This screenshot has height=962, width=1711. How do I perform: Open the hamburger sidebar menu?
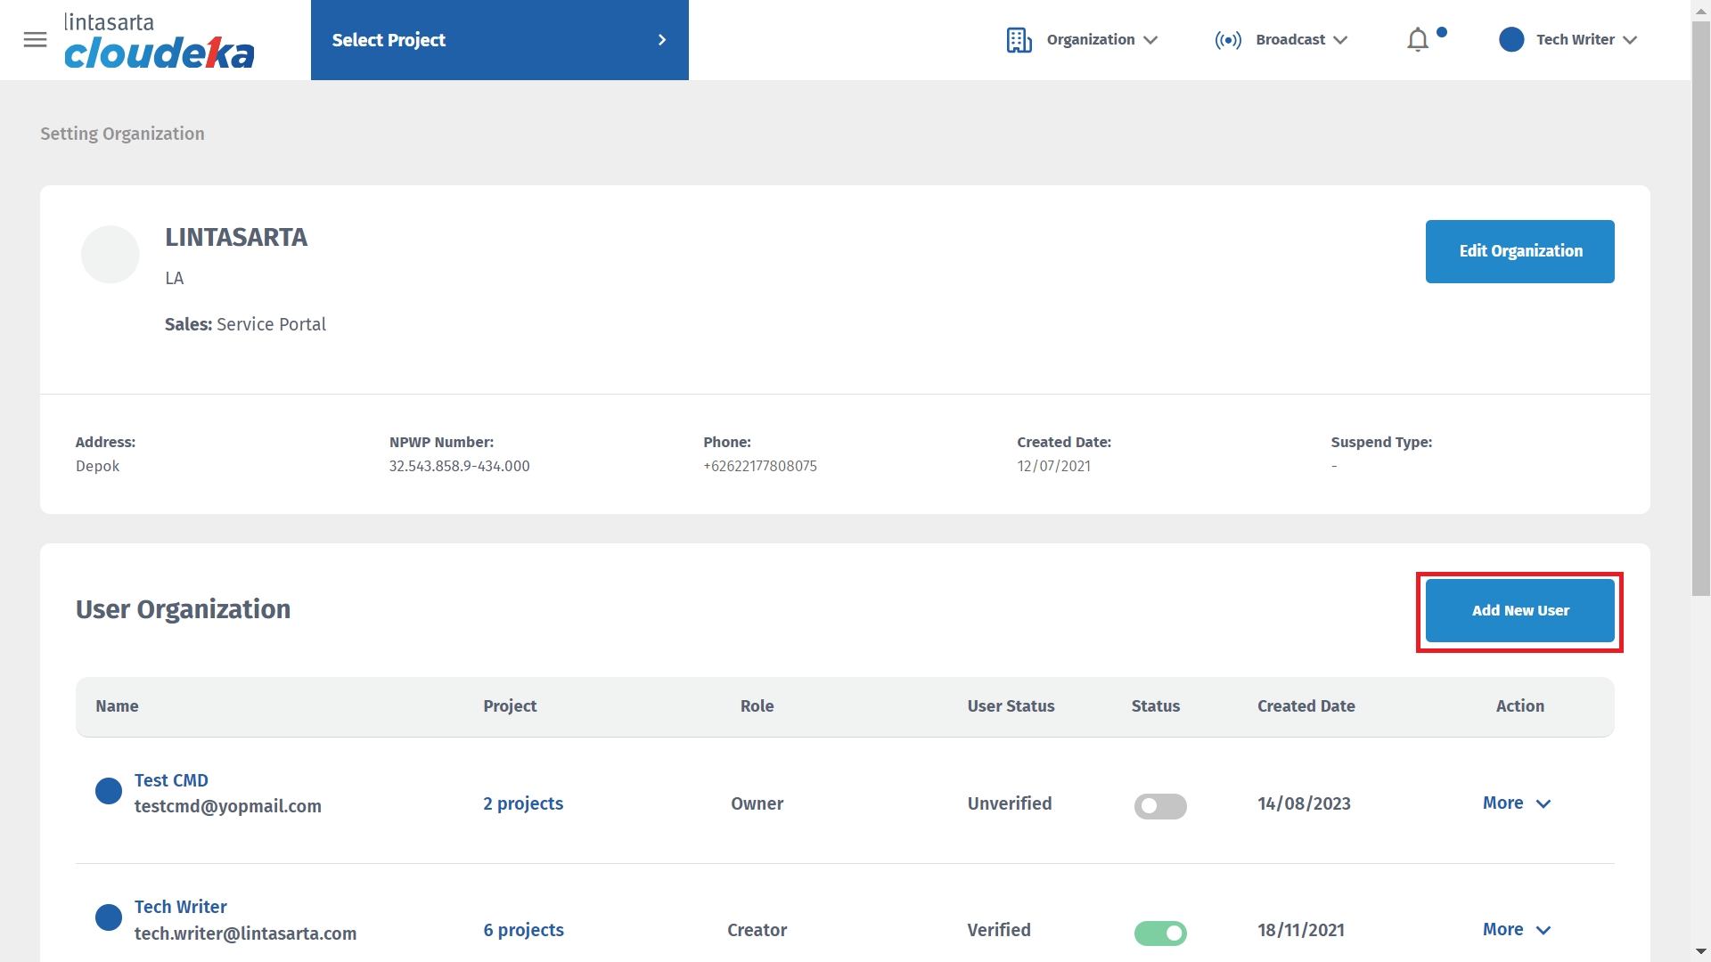(35, 39)
